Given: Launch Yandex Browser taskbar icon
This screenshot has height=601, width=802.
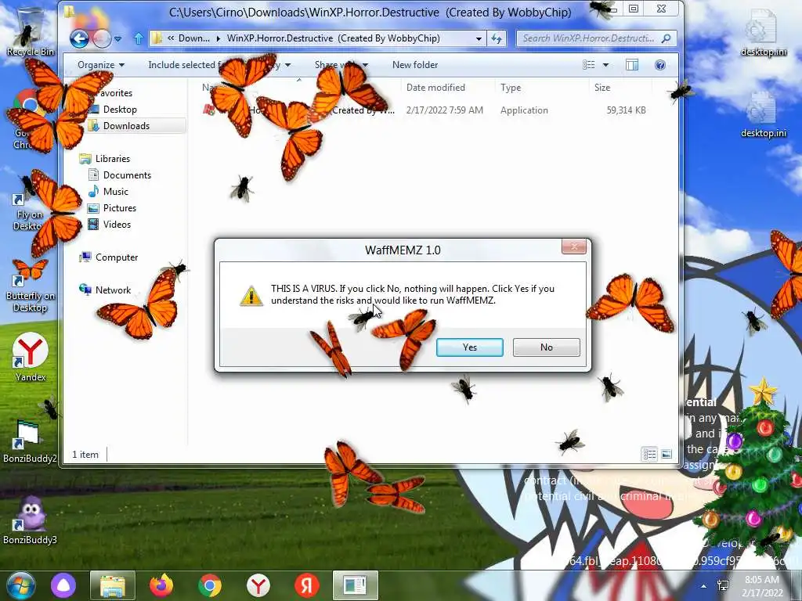Looking at the screenshot, I should (258, 585).
